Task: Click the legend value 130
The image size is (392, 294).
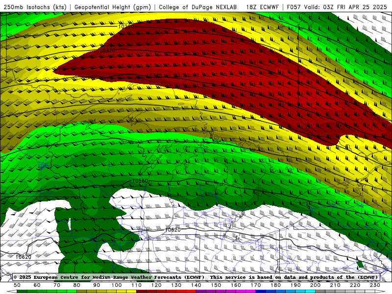Action: (x=176, y=285)
